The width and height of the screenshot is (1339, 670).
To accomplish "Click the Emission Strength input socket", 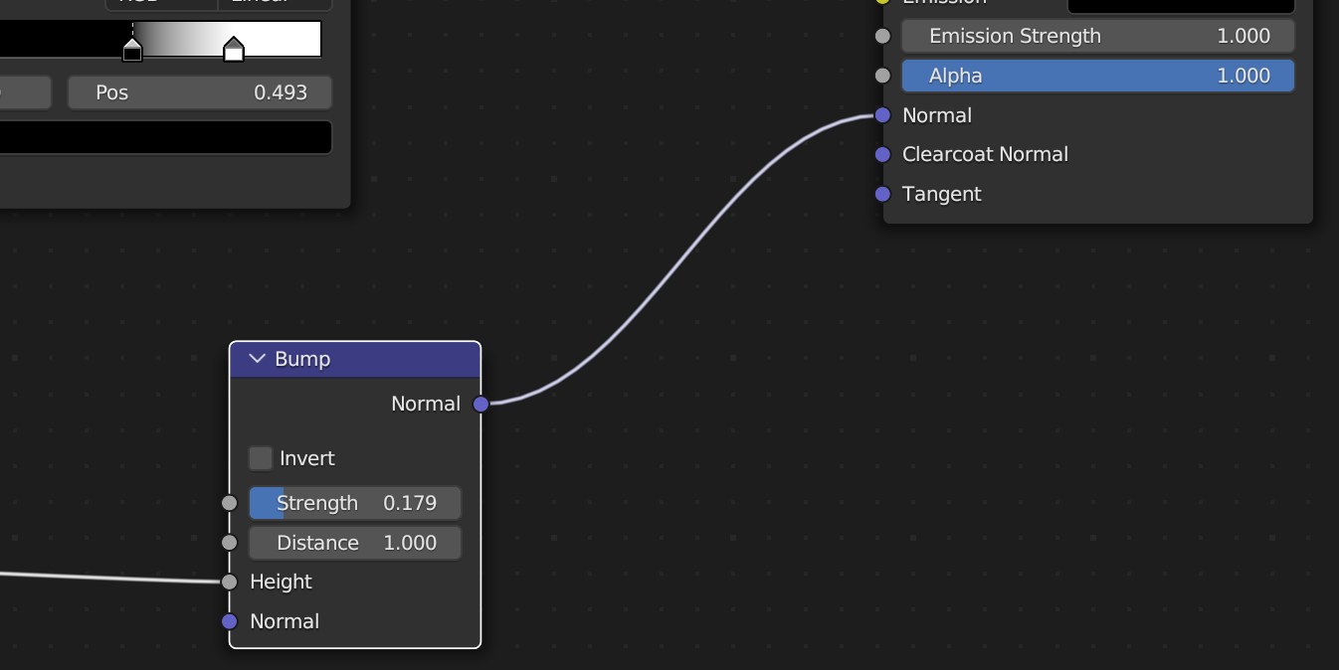I will 882,36.
